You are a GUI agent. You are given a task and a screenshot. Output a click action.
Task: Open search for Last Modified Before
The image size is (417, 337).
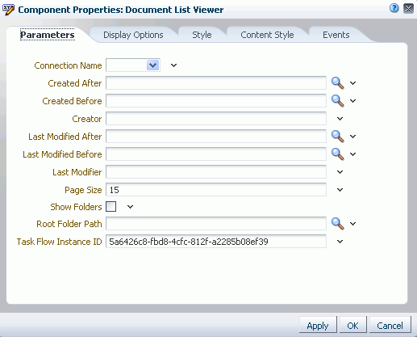coord(337,154)
